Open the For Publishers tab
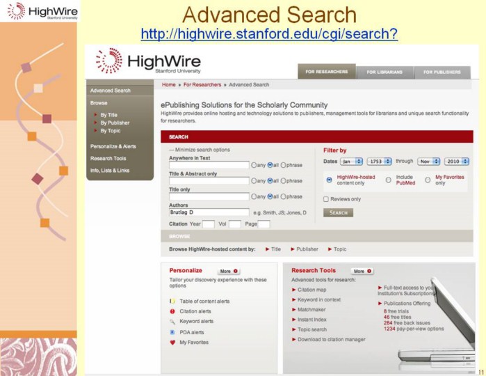The width and height of the screenshot is (486, 376). coord(442,72)
